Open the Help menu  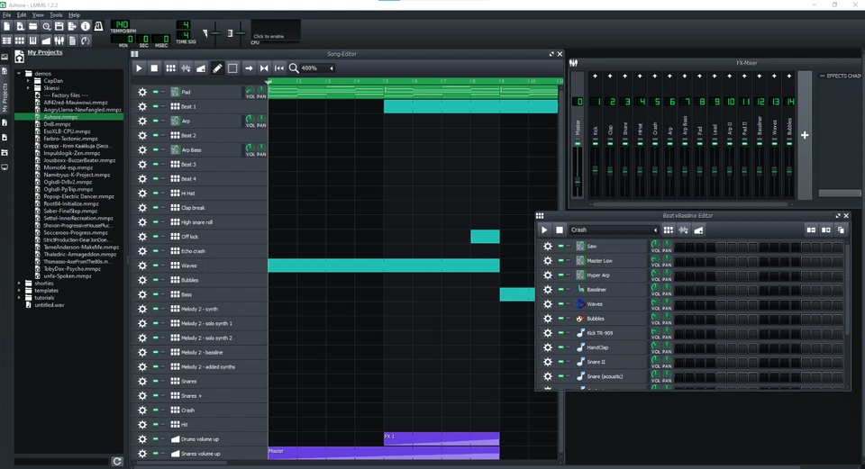click(x=74, y=15)
